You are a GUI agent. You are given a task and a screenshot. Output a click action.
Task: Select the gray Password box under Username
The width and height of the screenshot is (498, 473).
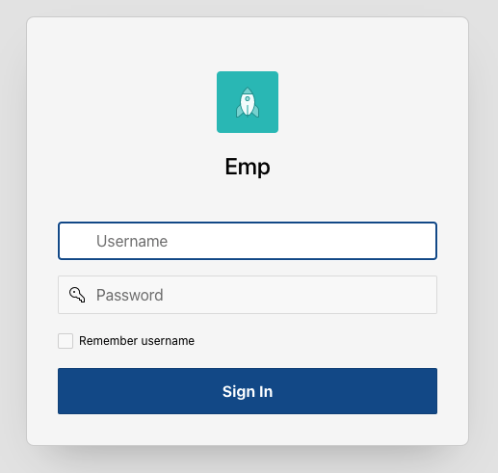pos(248,295)
